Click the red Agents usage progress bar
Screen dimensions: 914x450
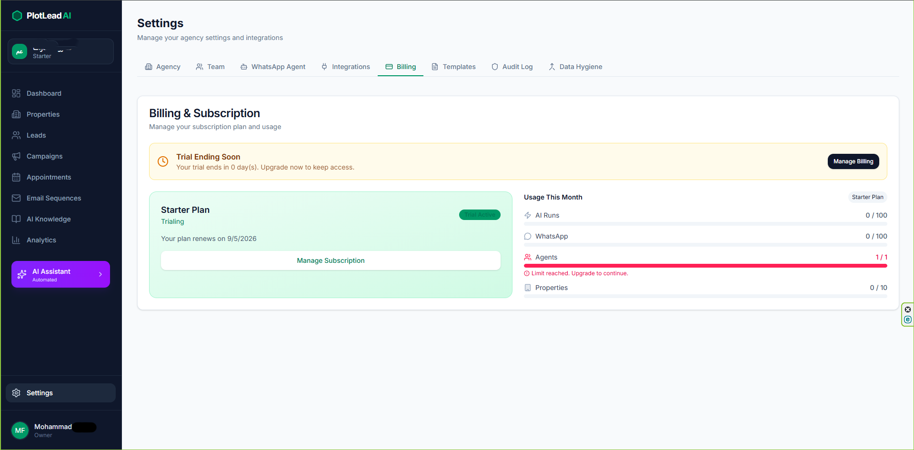pyautogui.click(x=705, y=266)
